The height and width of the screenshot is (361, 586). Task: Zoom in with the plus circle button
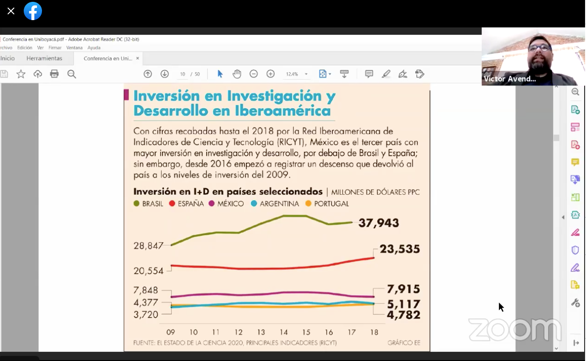coord(271,74)
